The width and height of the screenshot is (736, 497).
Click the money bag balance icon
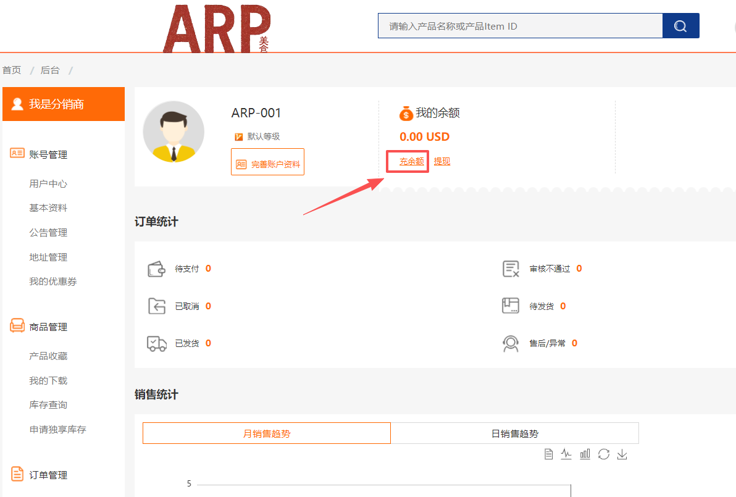click(x=406, y=113)
